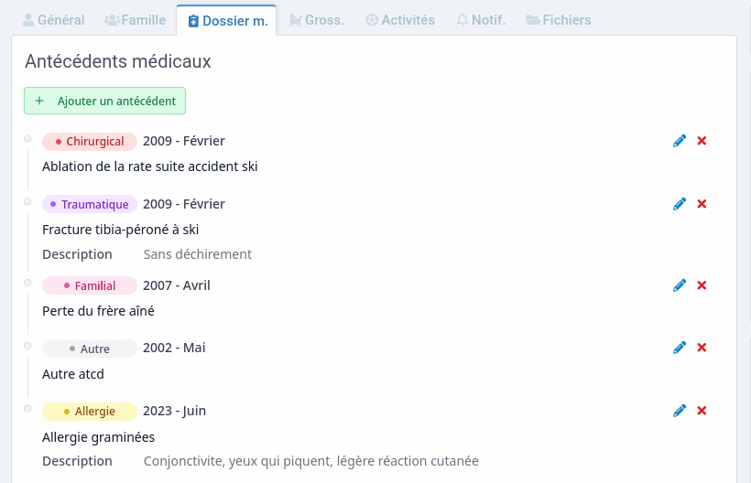Switch to the Famille tab

click(135, 20)
